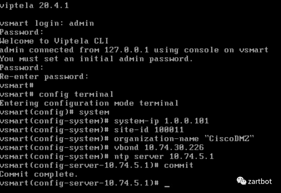This screenshot has height=193, width=281.
Task: Click the 'config terminal' command text
Action: [76, 94]
